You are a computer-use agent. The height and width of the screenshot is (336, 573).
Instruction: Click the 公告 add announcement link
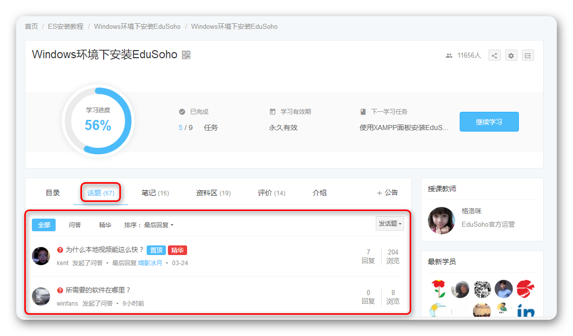pyautogui.click(x=387, y=193)
